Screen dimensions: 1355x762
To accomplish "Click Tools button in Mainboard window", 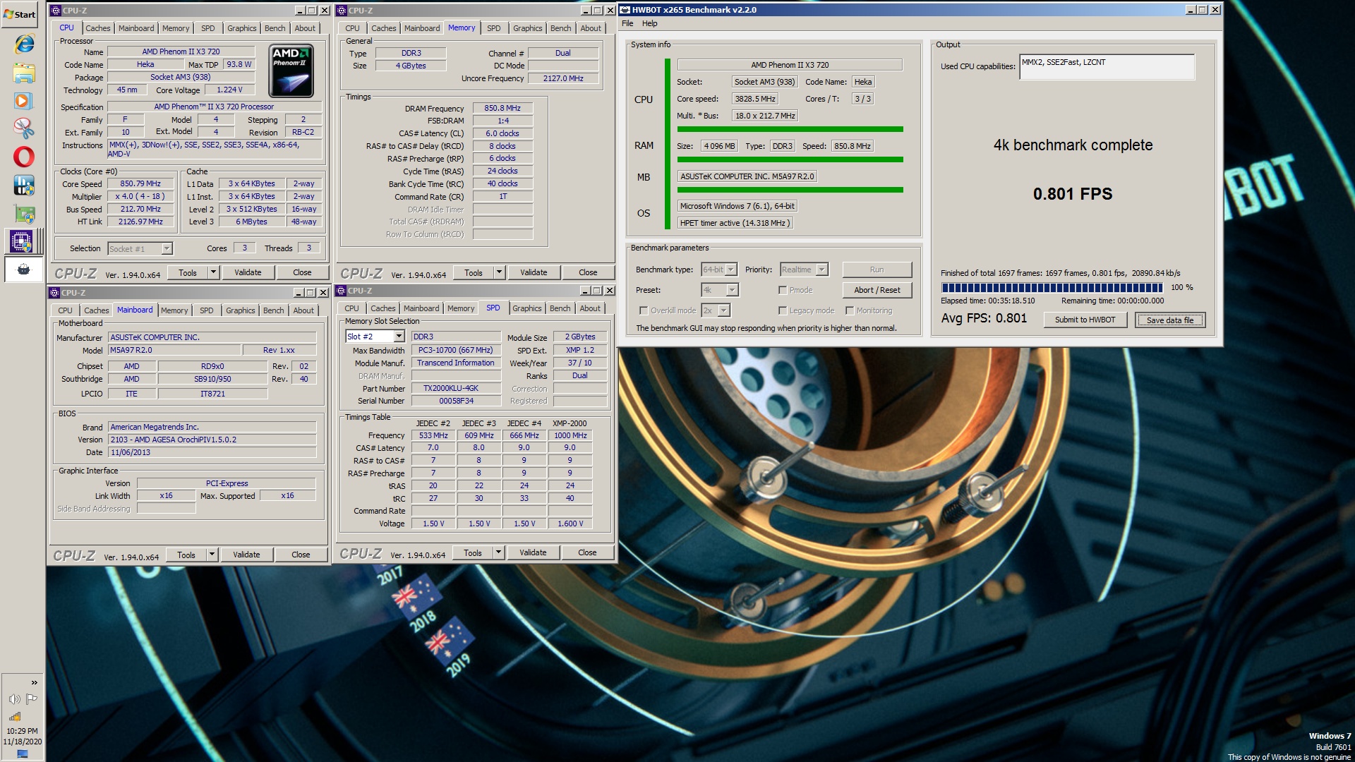I will [x=186, y=555].
